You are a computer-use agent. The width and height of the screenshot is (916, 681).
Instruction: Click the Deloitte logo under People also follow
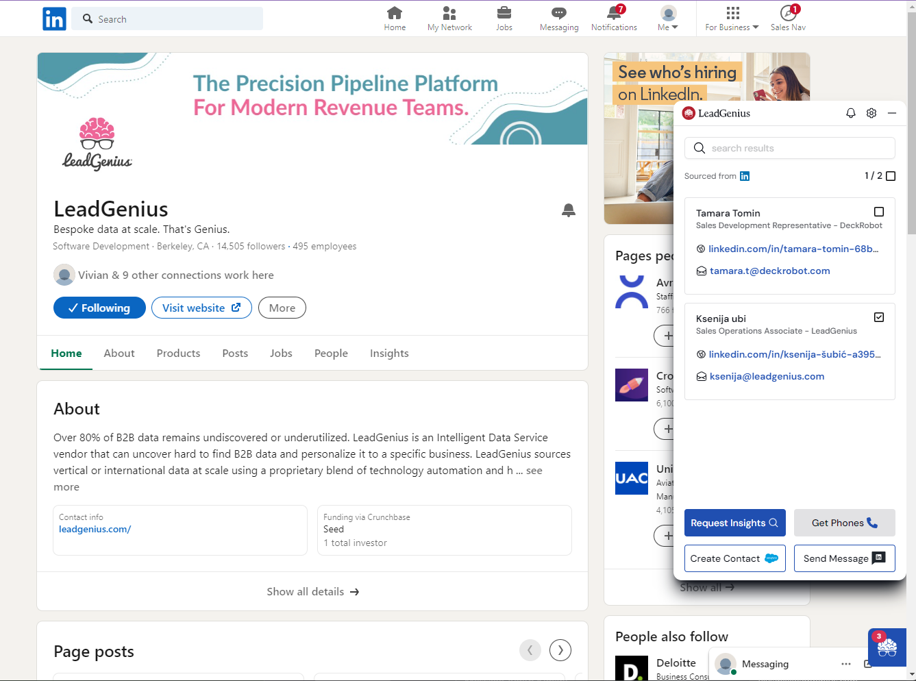coord(632,669)
